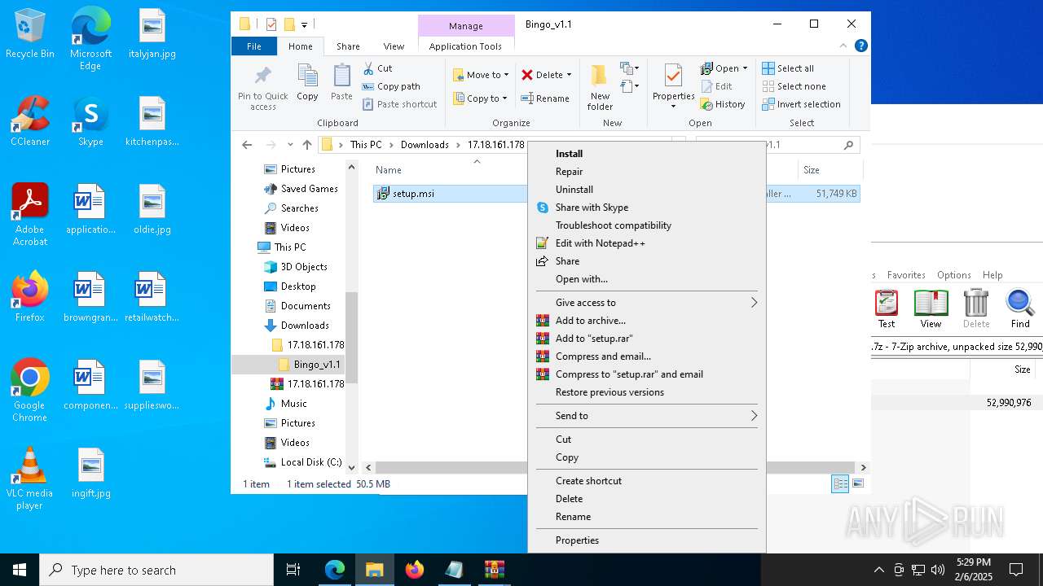Viewport: 1043px width, 586px height.
Task: Click the Windows Start button
Action: point(20,570)
